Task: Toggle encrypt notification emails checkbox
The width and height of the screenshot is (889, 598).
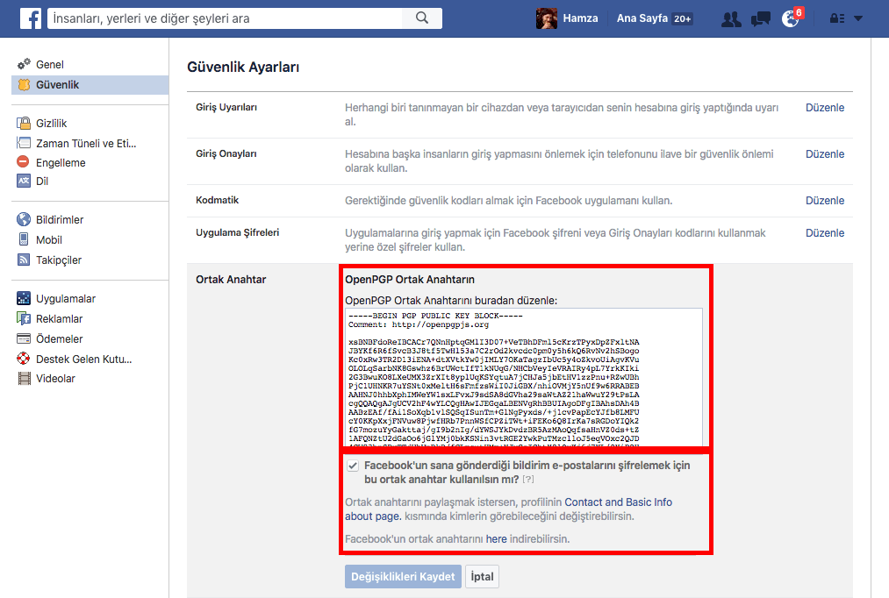Action: click(x=353, y=466)
